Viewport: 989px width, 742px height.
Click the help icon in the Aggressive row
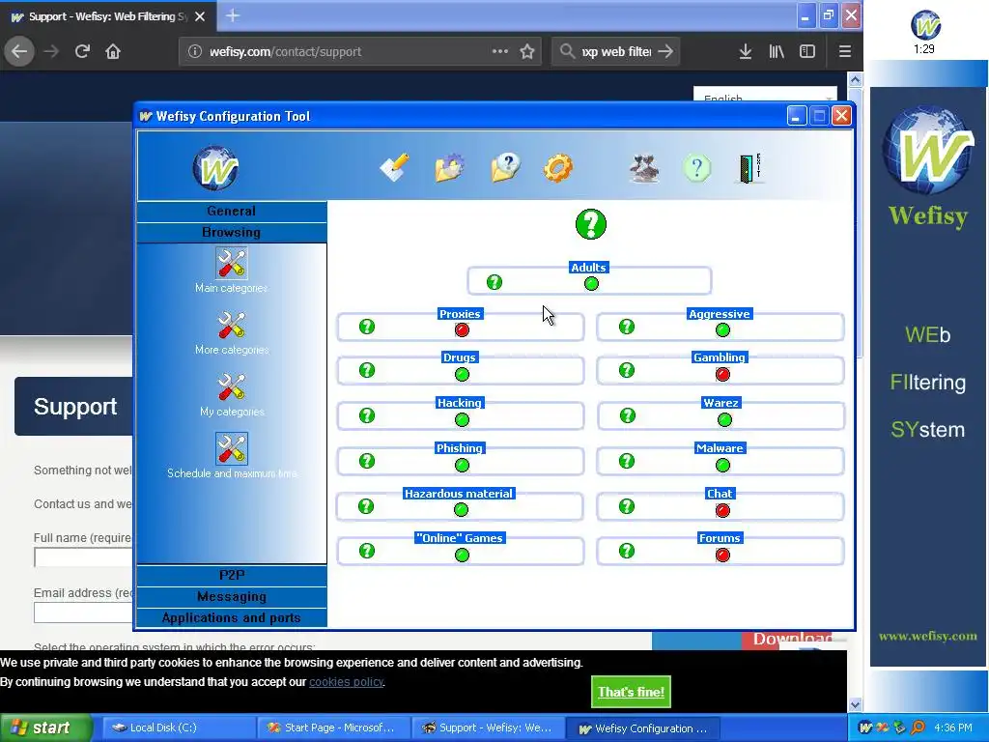click(x=626, y=327)
